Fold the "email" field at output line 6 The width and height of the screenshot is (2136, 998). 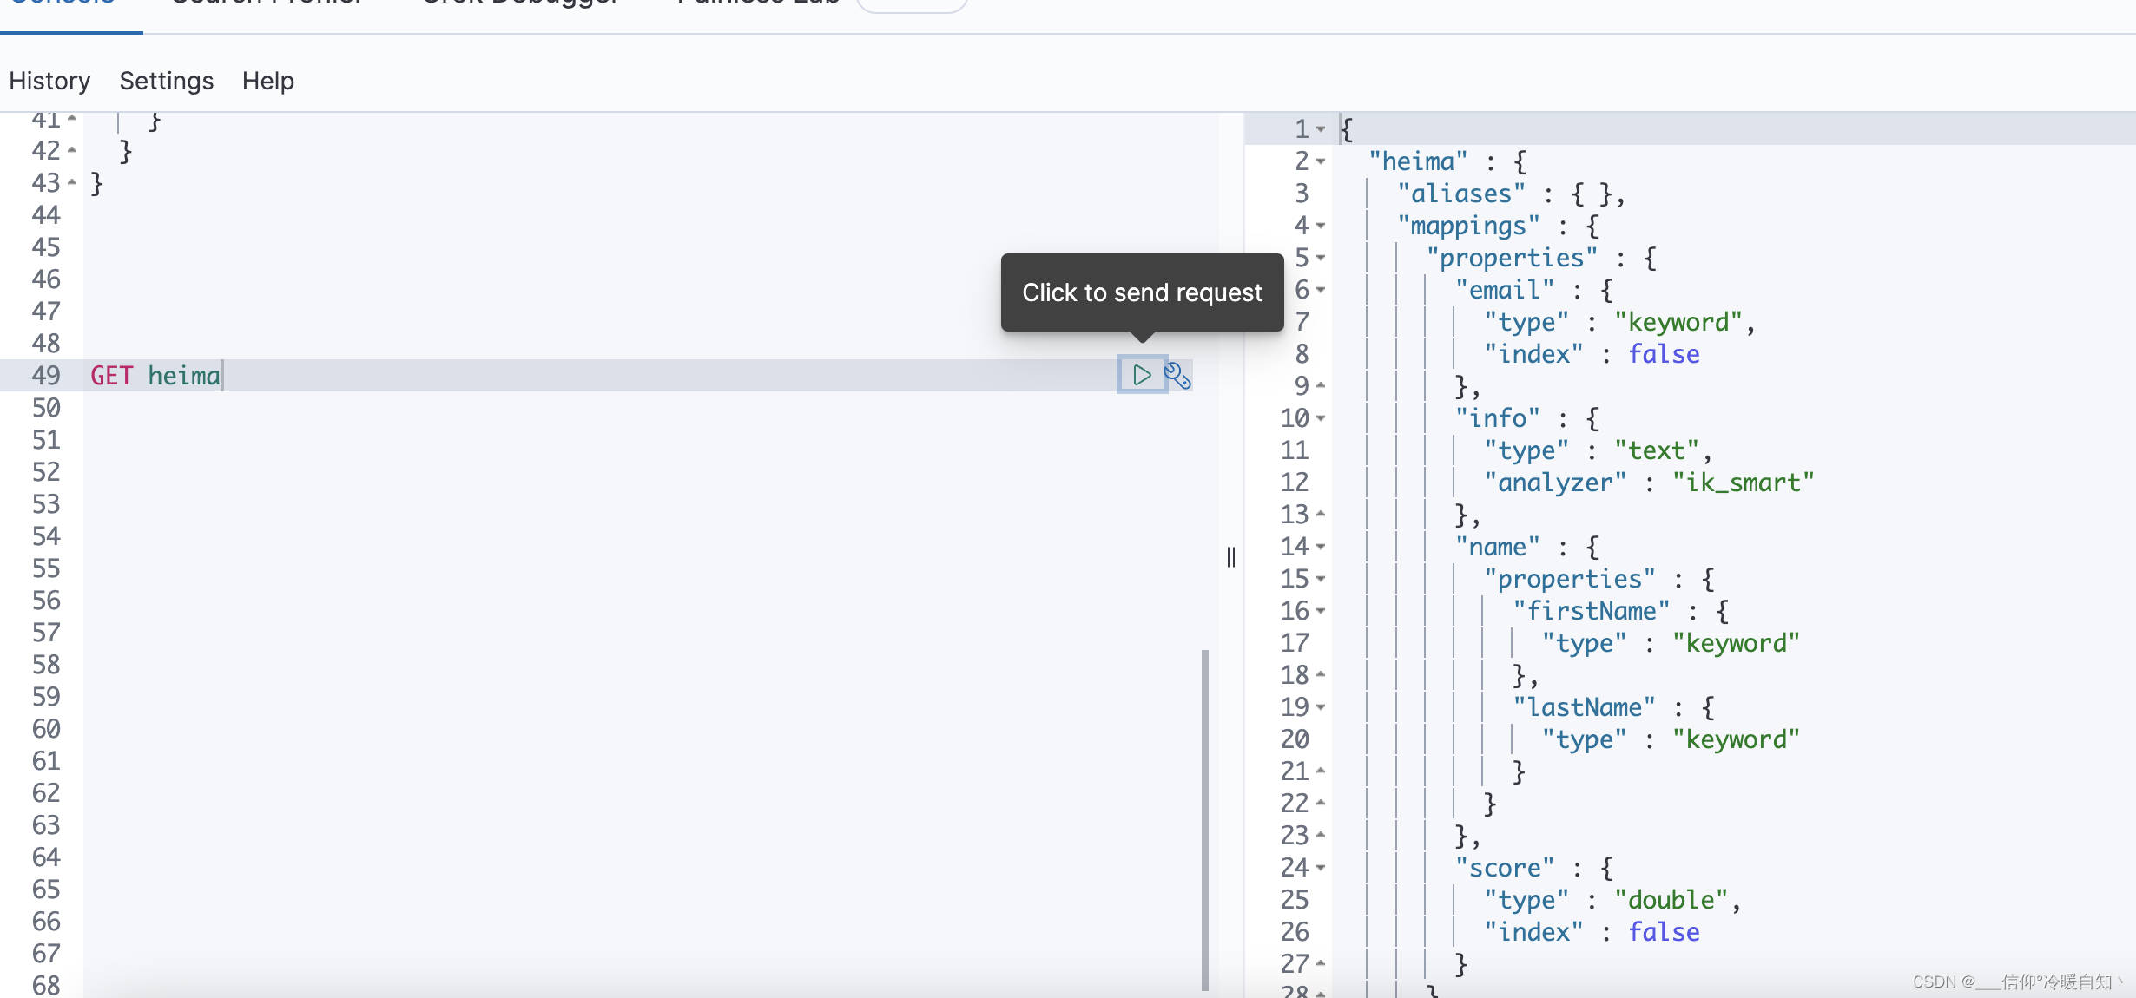click(x=1321, y=290)
